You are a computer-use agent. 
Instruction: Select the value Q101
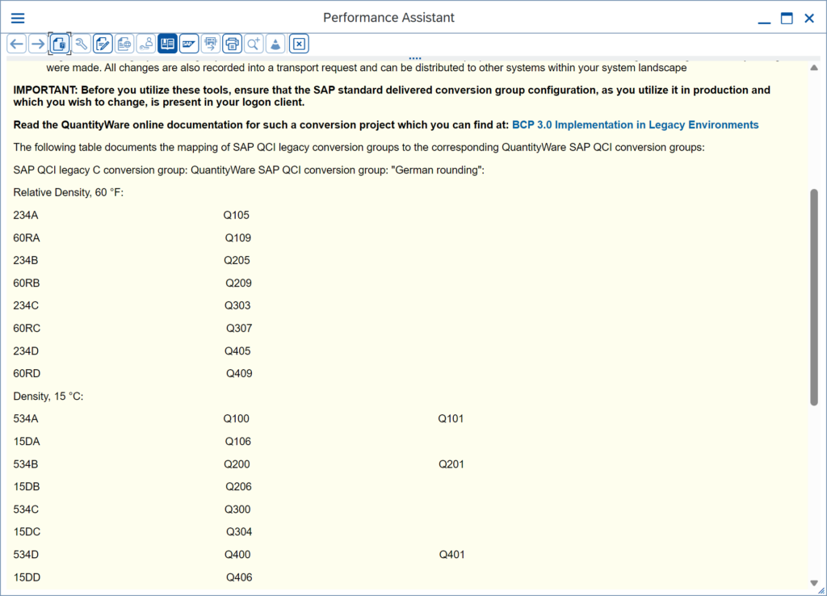451,419
